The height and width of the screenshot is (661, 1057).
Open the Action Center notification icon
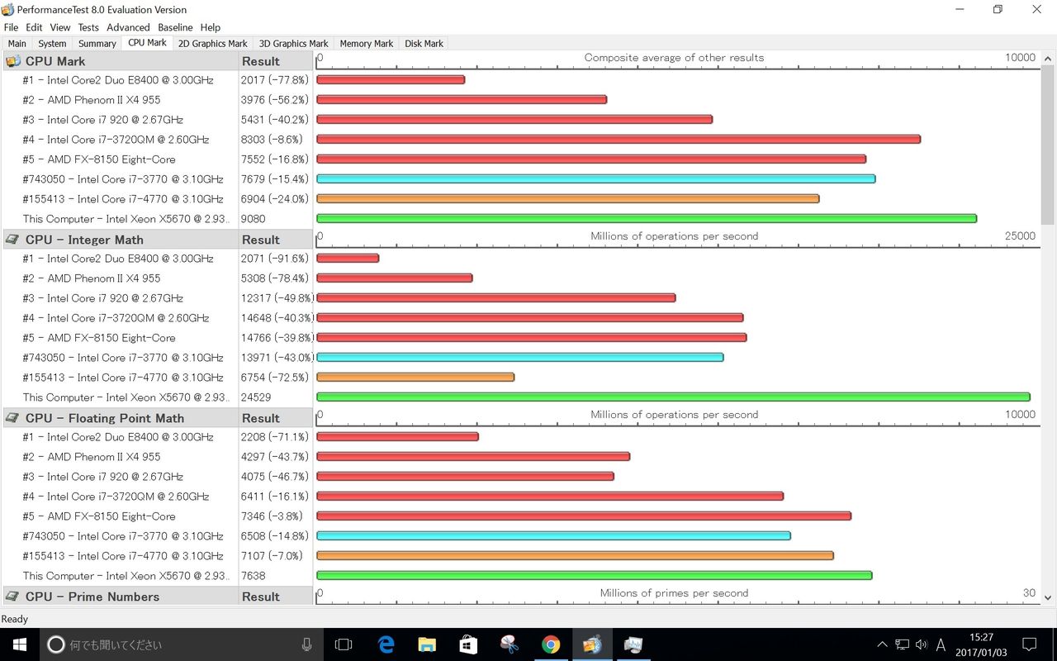coord(1029,644)
